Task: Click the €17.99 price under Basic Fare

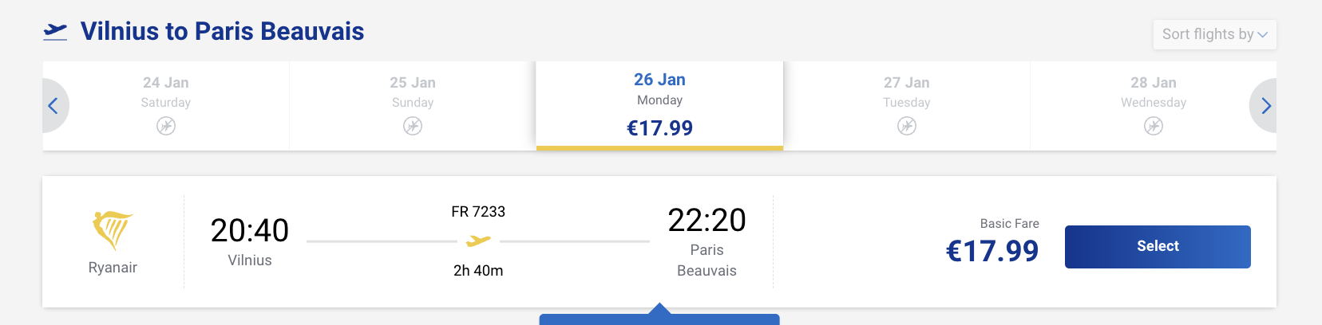Action: pyautogui.click(x=992, y=251)
